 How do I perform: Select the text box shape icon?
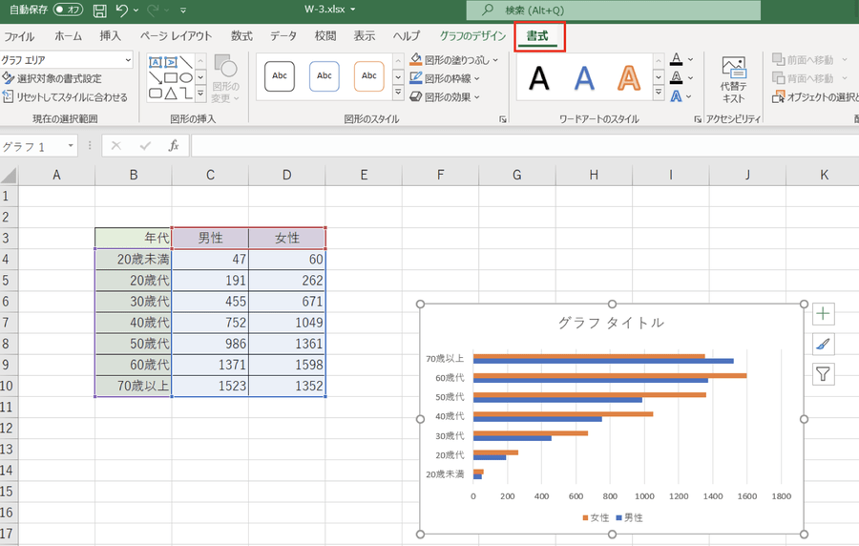point(156,62)
